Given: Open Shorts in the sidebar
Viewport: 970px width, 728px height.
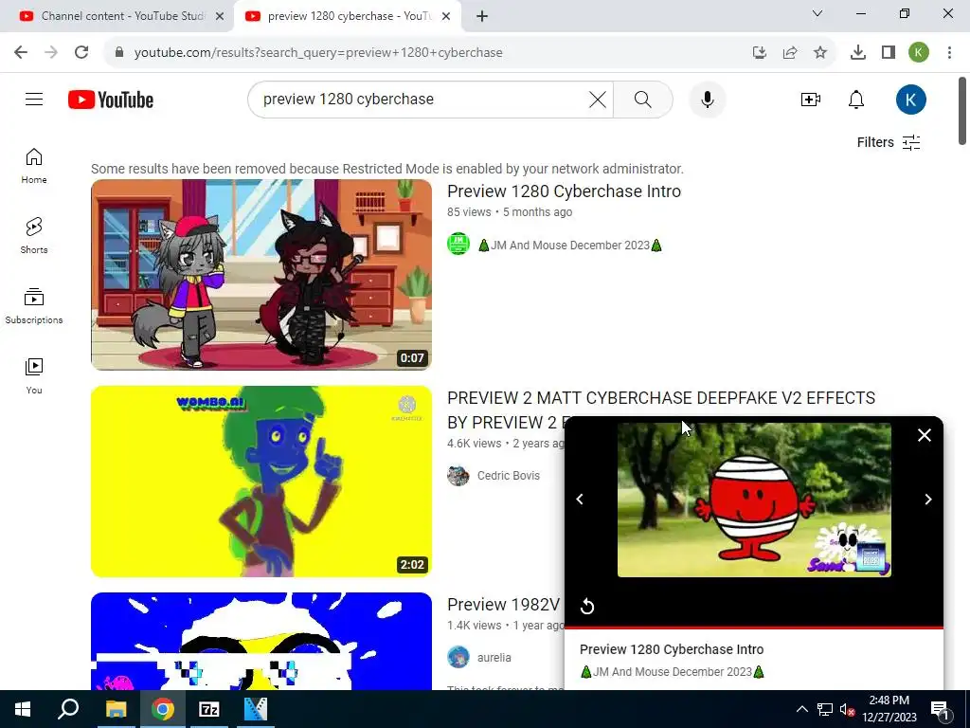Looking at the screenshot, I should pyautogui.click(x=34, y=236).
